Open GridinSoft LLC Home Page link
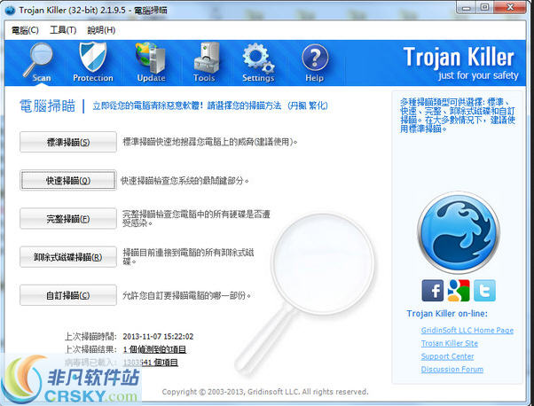 [467, 331]
